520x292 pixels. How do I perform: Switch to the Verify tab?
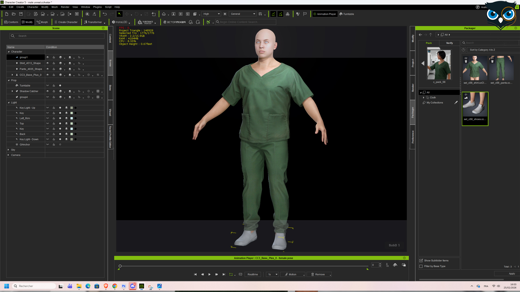(449, 43)
